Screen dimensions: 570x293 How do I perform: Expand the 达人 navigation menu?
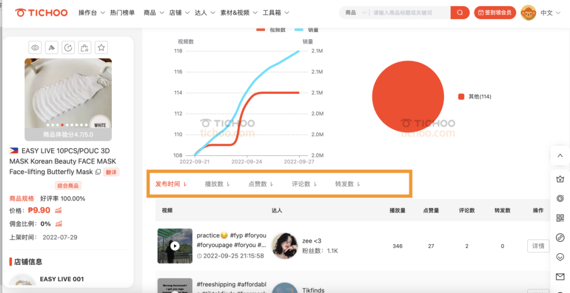205,13
